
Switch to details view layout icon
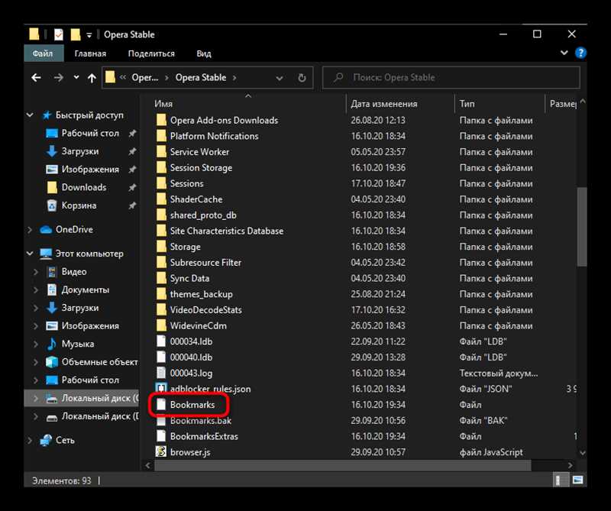[x=559, y=480]
